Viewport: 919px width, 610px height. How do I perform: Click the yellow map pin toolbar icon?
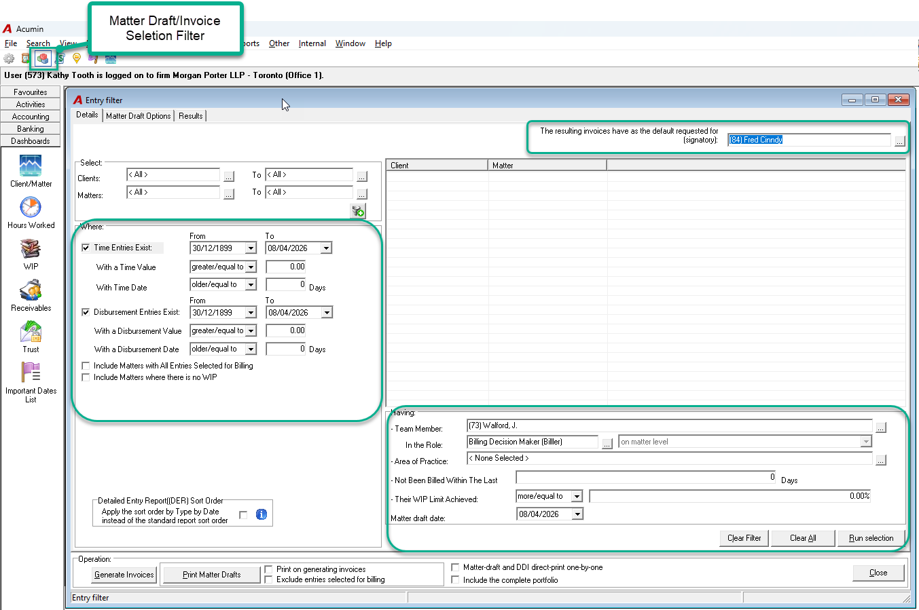(77, 58)
